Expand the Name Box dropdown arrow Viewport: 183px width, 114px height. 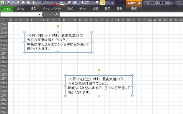pyautogui.click(x=39, y=14)
